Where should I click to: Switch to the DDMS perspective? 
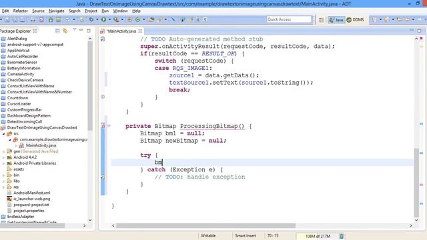tap(355, 19)
